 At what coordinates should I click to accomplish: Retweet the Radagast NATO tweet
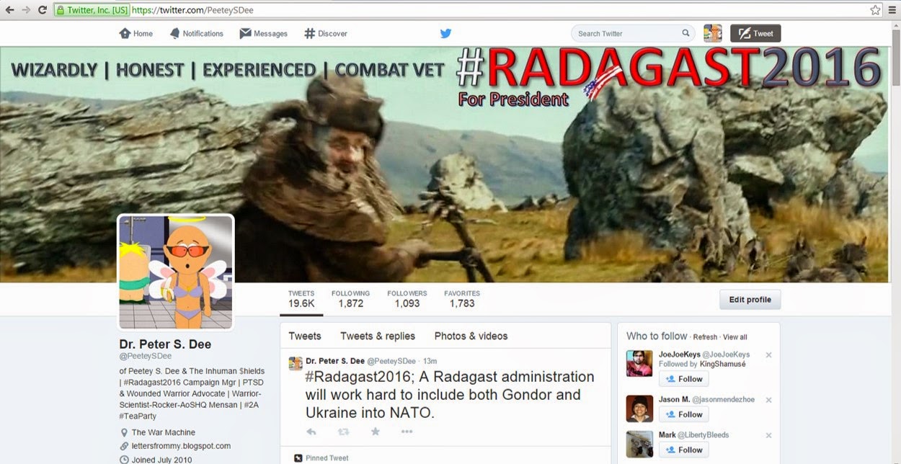[x=343, y=432]
